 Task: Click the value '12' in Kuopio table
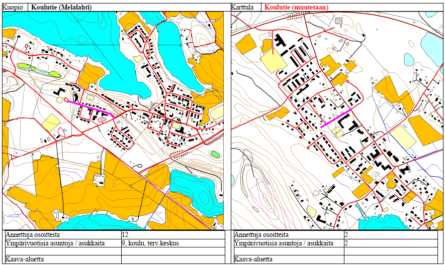tap(125, 235)
